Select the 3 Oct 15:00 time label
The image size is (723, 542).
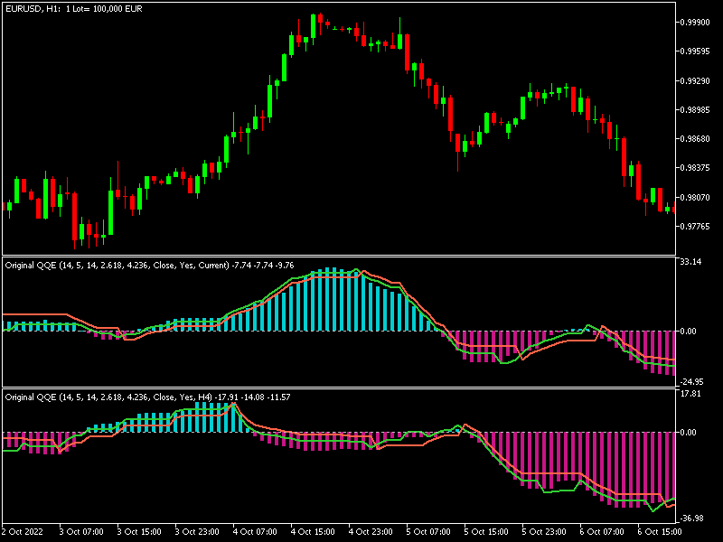pos(139,531)
